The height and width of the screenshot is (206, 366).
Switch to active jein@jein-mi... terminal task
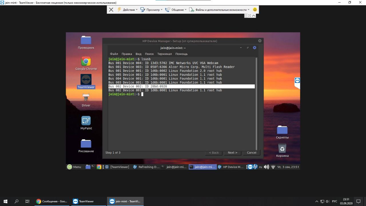(x=202, y=167)
